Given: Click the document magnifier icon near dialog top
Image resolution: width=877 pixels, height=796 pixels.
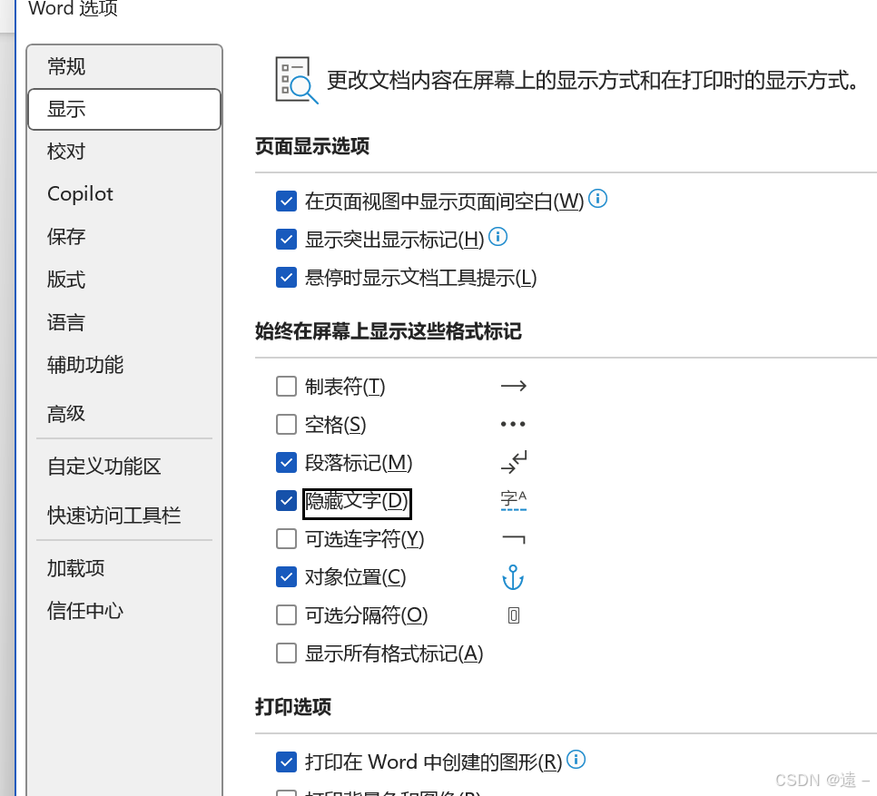Looking at the screenshot, I should 292,79.
